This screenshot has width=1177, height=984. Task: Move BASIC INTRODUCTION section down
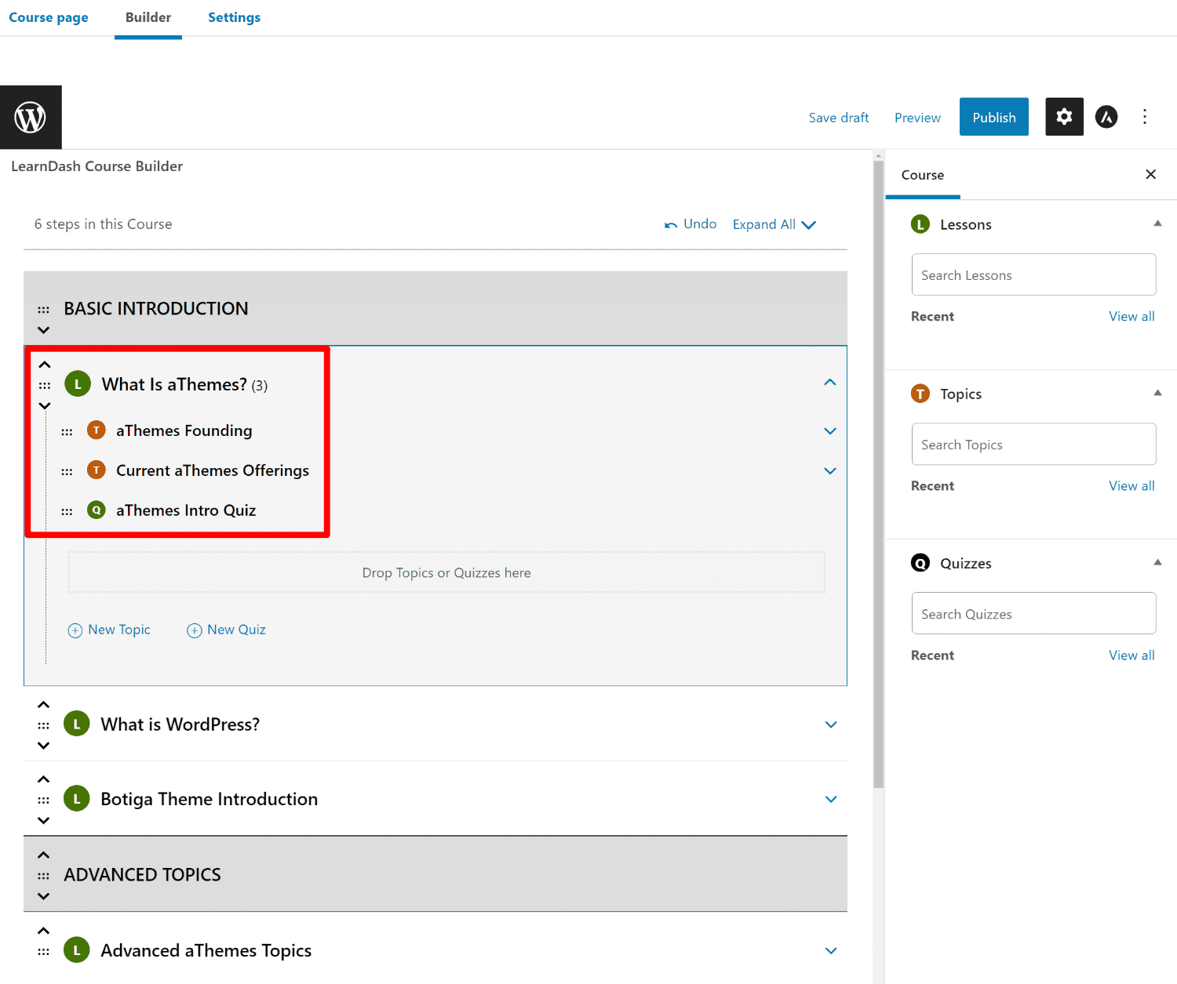click(x=44, y=330)
